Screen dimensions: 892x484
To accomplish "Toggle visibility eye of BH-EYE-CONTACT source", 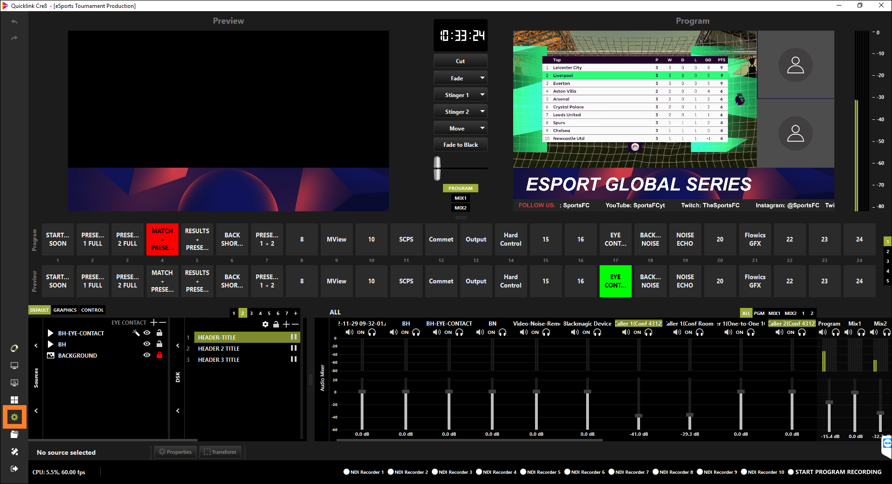I will (x=147, y=333).
